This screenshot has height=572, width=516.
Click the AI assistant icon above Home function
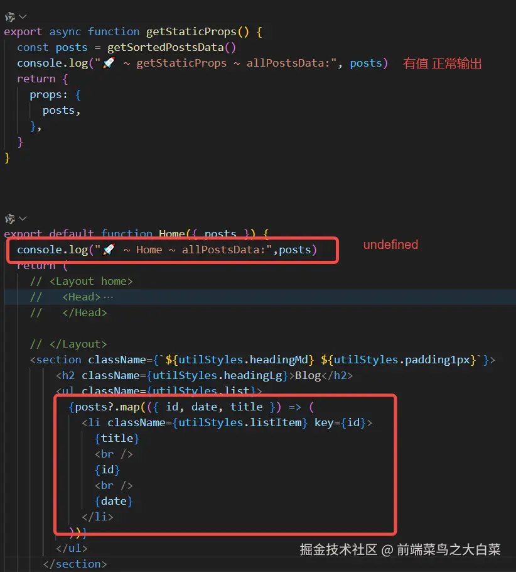9,218
